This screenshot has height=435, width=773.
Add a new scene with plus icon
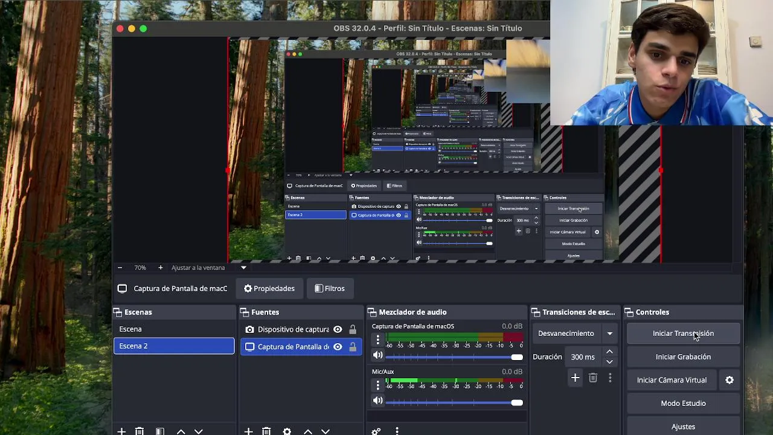click(x=121, y=431)
